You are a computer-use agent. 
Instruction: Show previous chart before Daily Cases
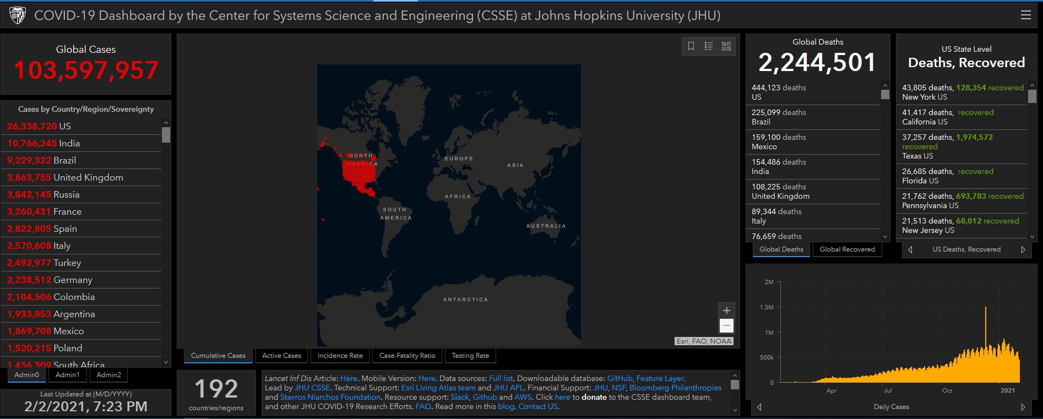pyautogui.click(x=759, y=407)
